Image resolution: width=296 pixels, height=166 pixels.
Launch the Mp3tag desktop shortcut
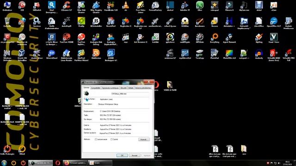point(259,38)
